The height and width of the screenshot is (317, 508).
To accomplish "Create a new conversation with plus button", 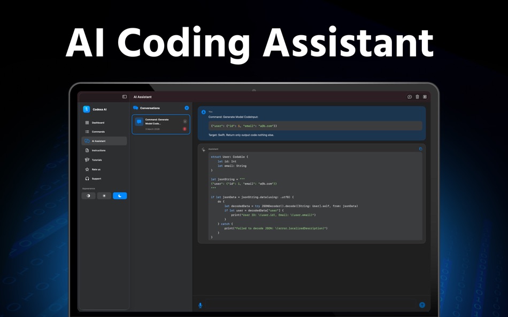I will coord(186,108).
